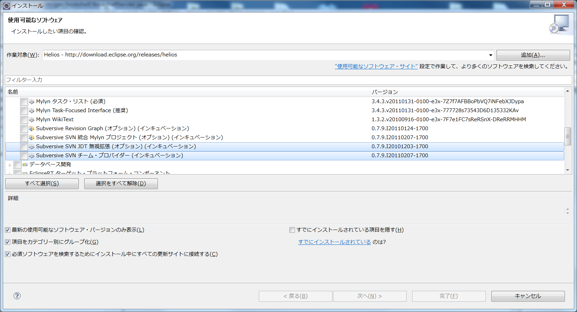This screenshot has width=577, height=312.
Task: Click the フィルター入力 filter field
Action: coord(288,80)
